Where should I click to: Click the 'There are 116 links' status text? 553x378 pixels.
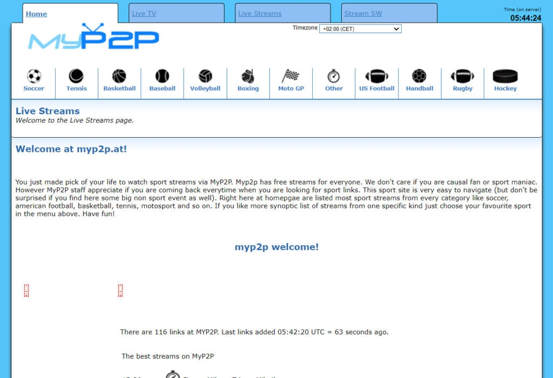point(254,332)
